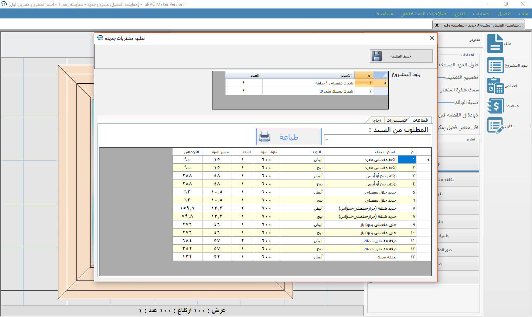
Task: Open the حسابات menu
Action: pos(481,14)
